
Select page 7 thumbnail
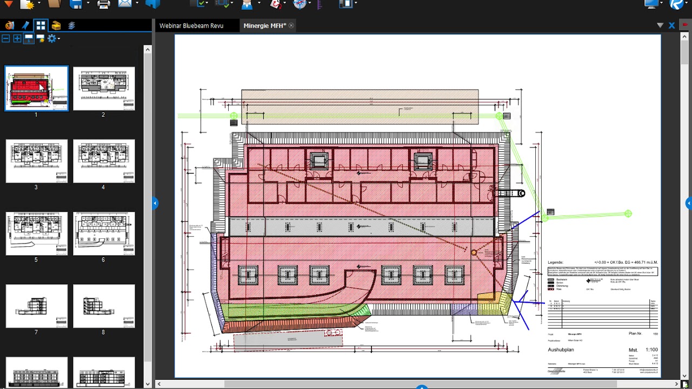pos(37,306)
